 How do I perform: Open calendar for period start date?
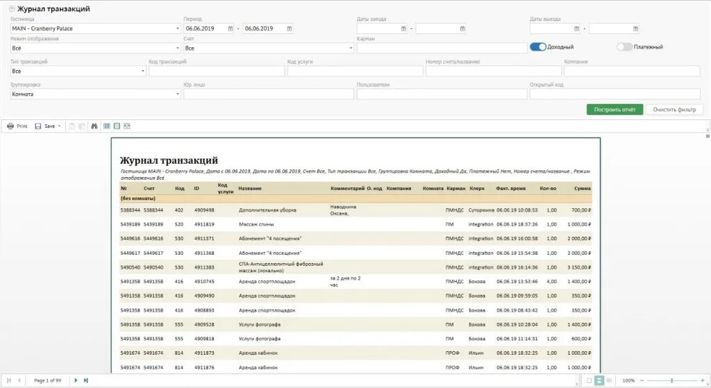click(x=231, y=28)
